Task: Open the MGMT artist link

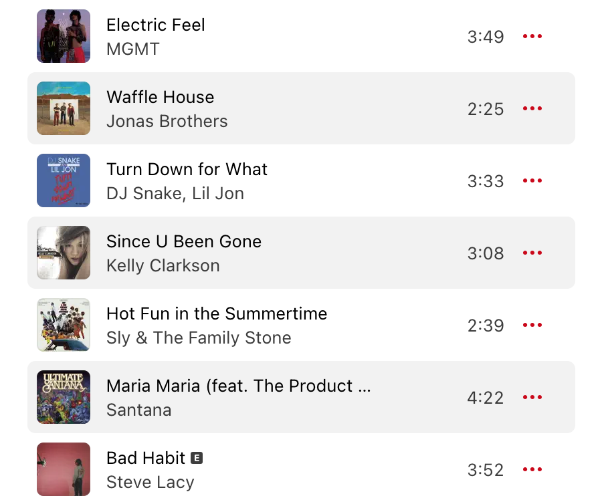Action: [x=133, y=49]
